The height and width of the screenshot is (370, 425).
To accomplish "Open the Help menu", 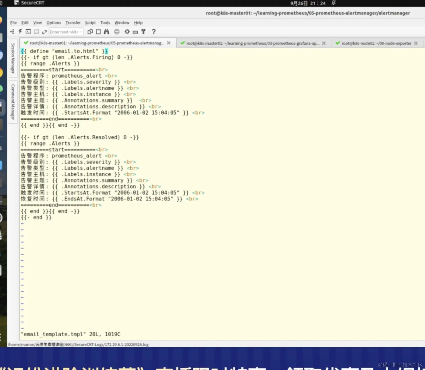I will coord(138,23).
